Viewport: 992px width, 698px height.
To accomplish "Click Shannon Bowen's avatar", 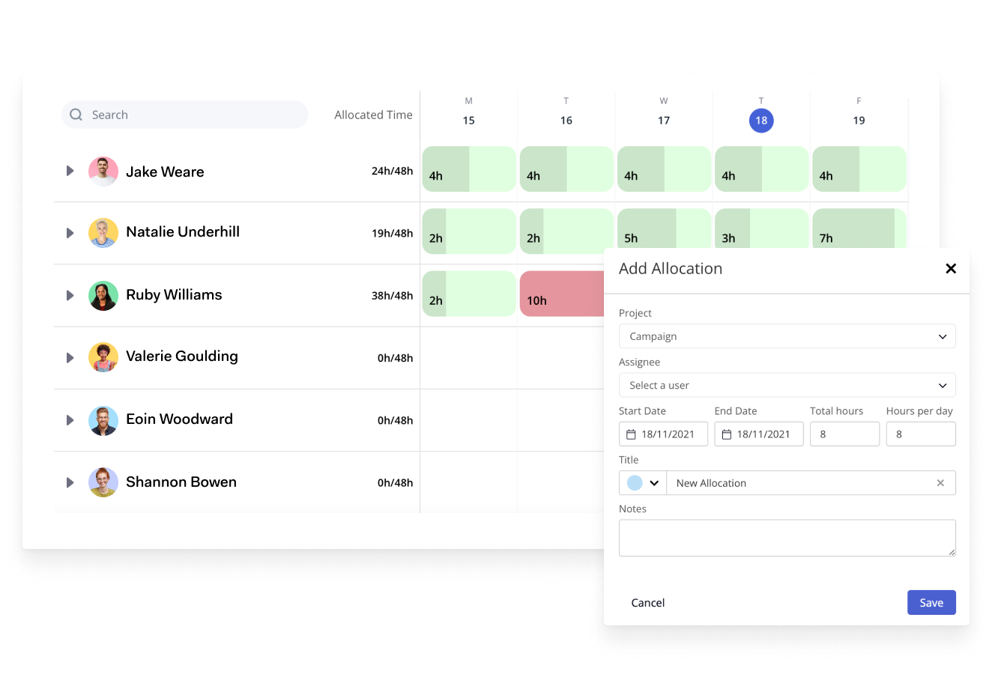I will 103,482.
